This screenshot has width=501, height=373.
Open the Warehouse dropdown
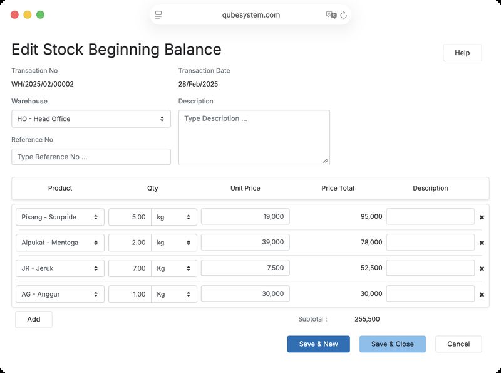(x=91, y=118)
